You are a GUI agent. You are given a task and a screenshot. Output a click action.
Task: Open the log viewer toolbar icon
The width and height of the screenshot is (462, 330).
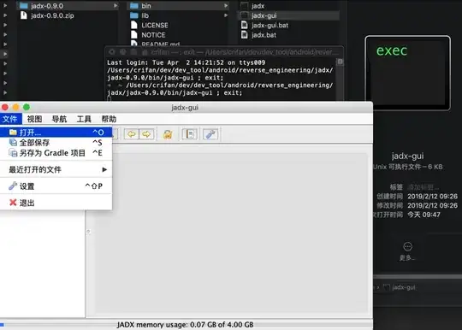coord(189,134)
